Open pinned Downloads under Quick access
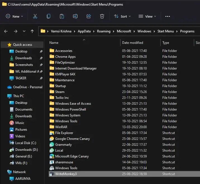Screen dimensions: 200x184 (x=23, y=58)
